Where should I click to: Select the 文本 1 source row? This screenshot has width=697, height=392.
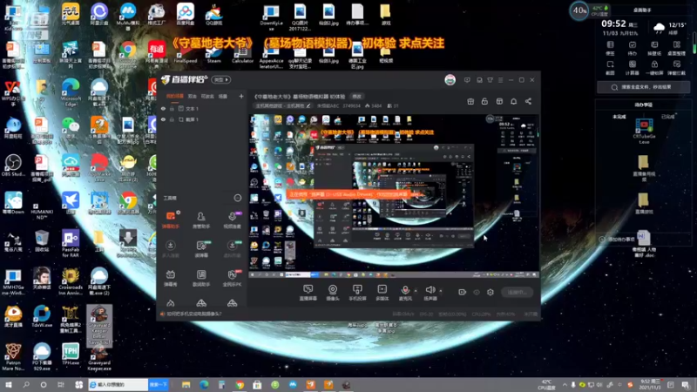(x=201, y=108)
